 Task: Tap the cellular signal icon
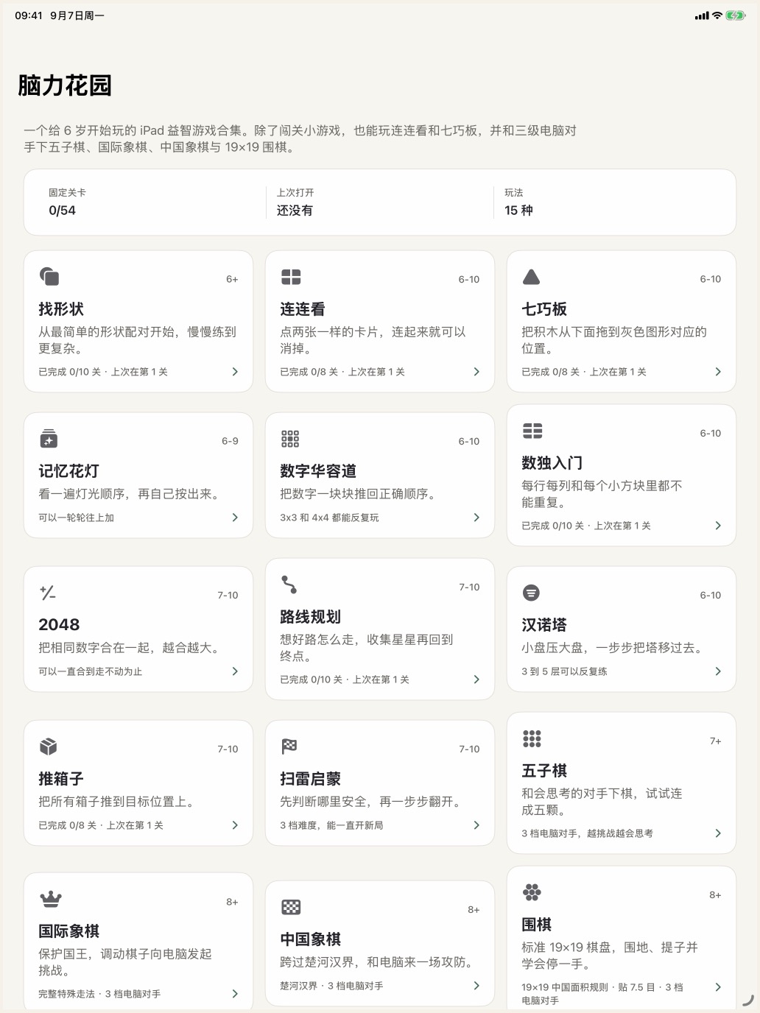(x=702, y=15)
